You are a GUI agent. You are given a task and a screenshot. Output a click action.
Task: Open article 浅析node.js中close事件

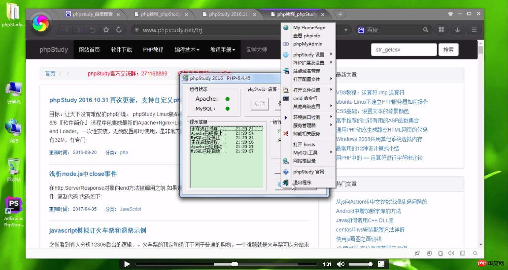[x=83, y=174]
